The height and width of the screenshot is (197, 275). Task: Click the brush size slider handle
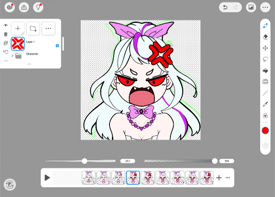click(x=84, y=161)
